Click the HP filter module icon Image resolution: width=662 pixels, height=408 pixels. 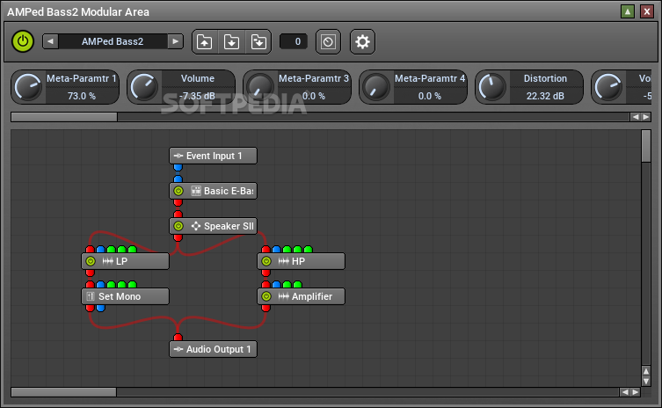click(x=284, y=261)
